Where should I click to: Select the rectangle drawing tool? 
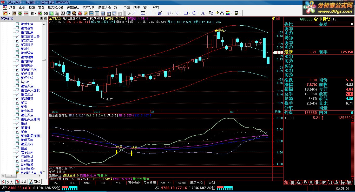(186, 13)
